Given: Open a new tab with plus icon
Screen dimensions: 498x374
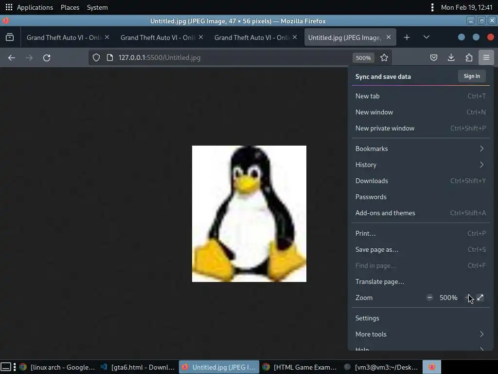Looking at the screenshot, I should (x=407, y=37).
